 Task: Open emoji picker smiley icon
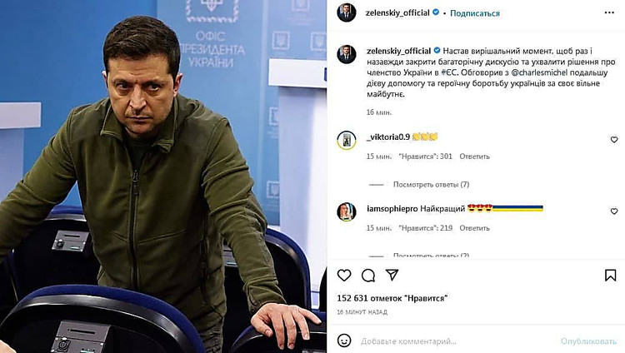pos(344,341)
